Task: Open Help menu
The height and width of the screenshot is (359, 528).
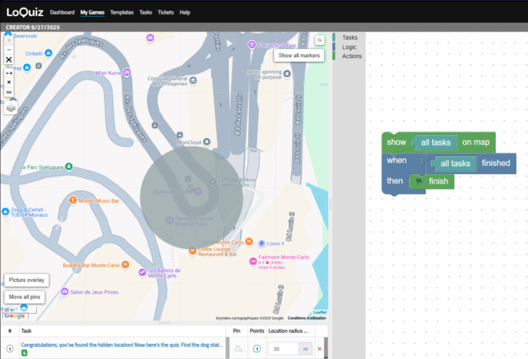Action: [185, 13]
